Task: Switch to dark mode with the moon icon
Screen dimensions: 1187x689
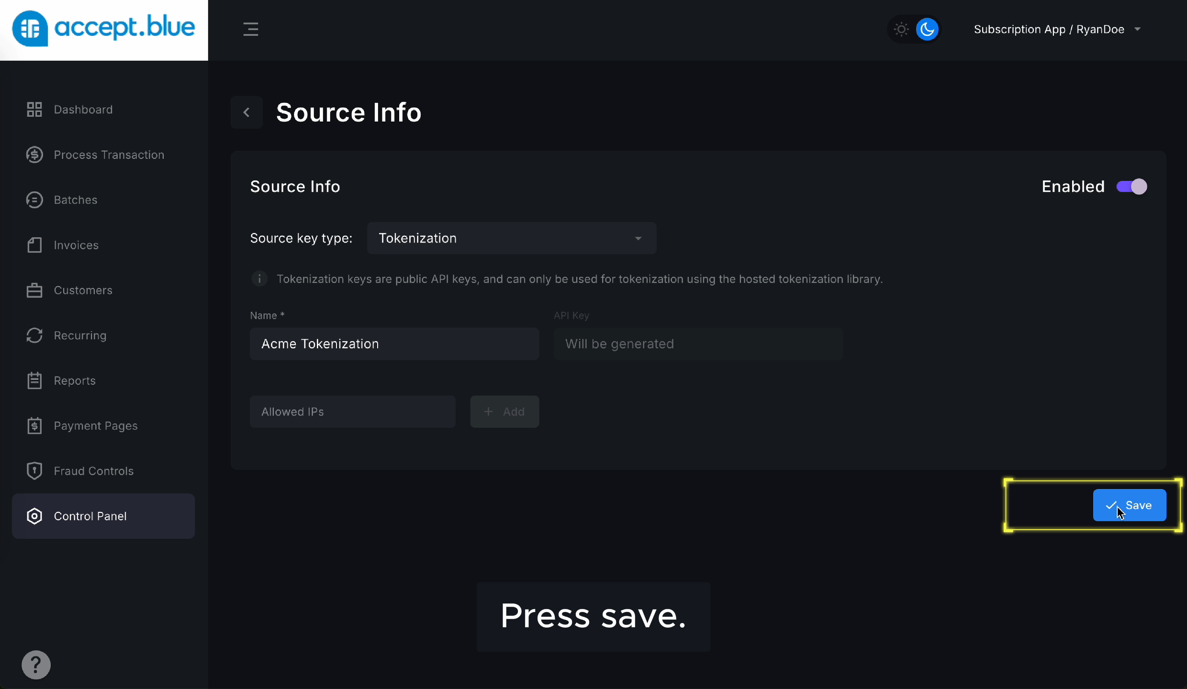Action: (x=927, y=29)
